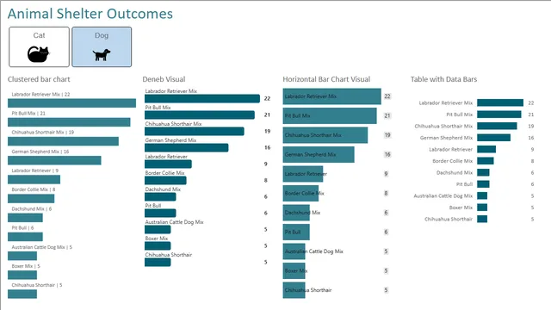Click Australian Cattle Dog Mix label in table
The height and width of the screenshot is (310, 551).
tap(443, 195)
